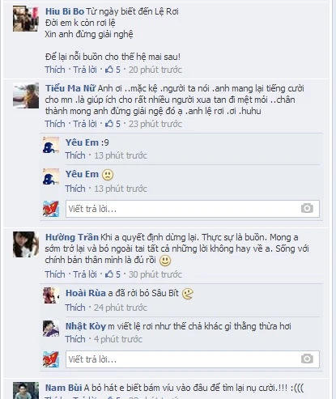Click thumbs-up count on Hường Trần comment

coord(113,274)
